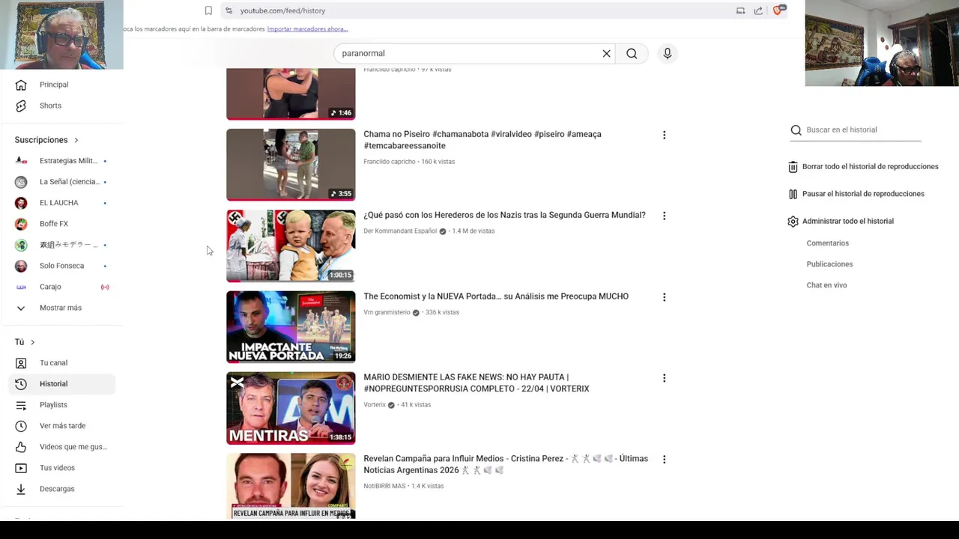The image size is (959, 539).
Task: Click the bookmark icon in address bar
Action: [208, 10]
